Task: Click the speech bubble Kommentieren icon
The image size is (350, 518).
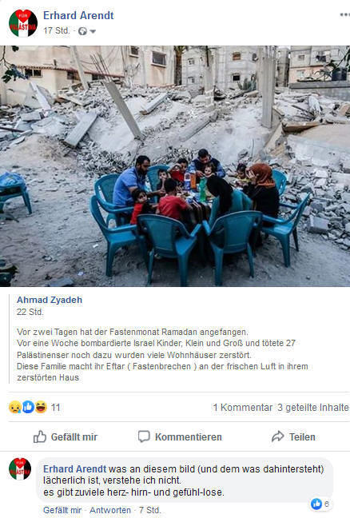Action: [144, 436]
